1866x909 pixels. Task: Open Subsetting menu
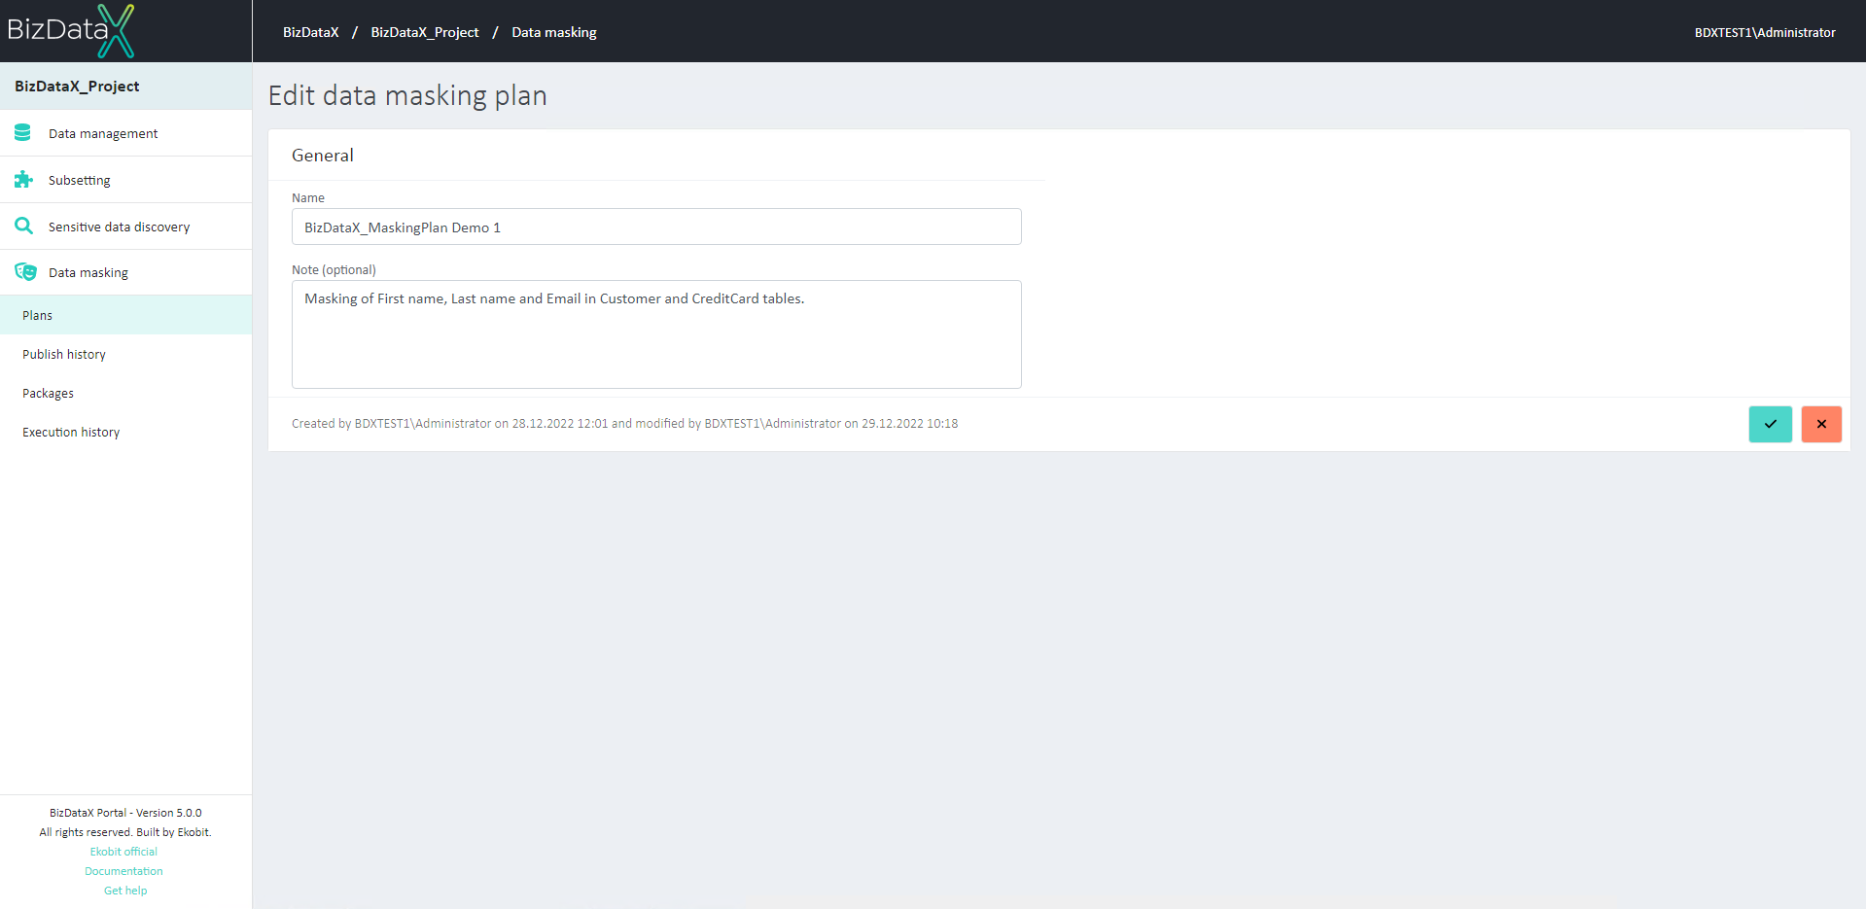tap(125, 180)
